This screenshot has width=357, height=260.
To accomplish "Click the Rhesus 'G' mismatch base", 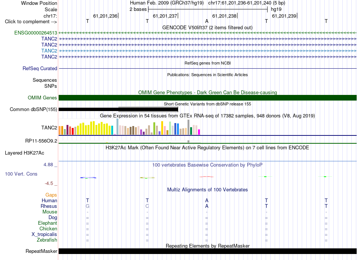I will coord(88,206).
